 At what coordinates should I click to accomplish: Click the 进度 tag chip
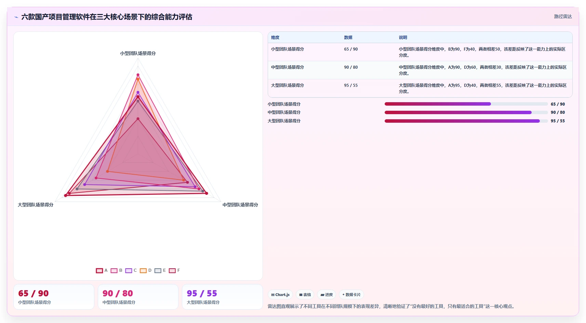tap(327, 295)
